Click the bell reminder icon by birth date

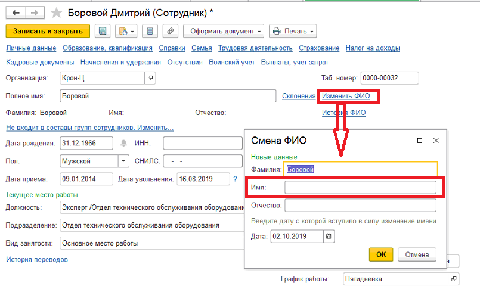tap(123, 143)
